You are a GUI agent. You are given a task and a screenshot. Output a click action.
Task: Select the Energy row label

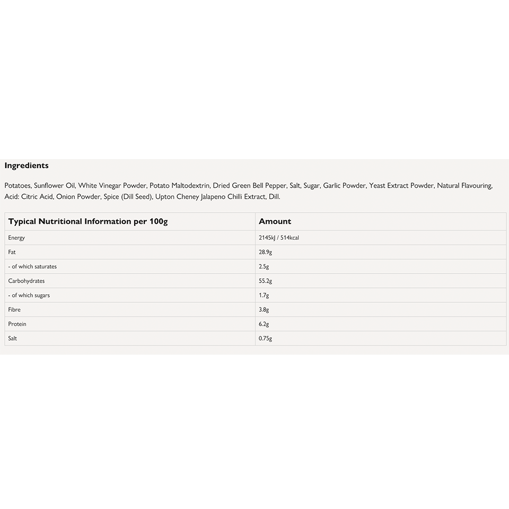16,238
